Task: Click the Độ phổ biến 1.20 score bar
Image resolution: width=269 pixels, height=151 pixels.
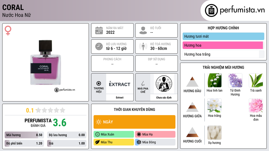Action: coord(24,143)
